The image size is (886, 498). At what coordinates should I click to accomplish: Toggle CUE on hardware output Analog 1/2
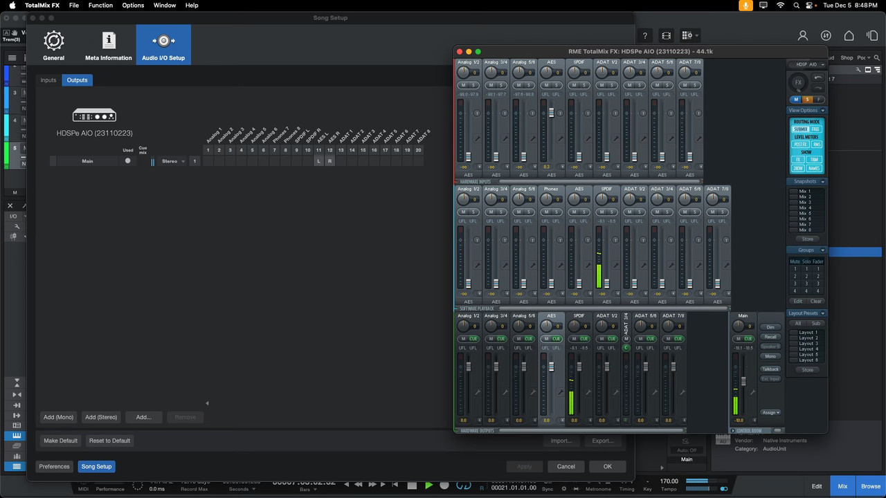(x=473, y=339)
